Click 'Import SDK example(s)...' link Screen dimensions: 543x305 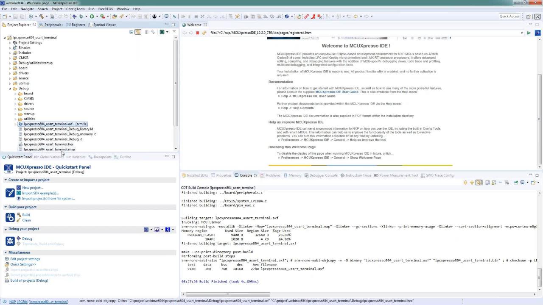point(40,193)
